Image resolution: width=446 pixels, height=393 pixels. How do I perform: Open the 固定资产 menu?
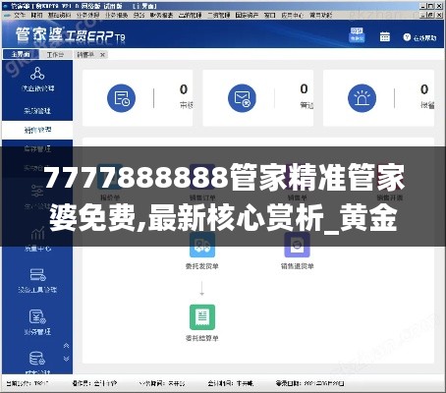click(x=247, y=15)
